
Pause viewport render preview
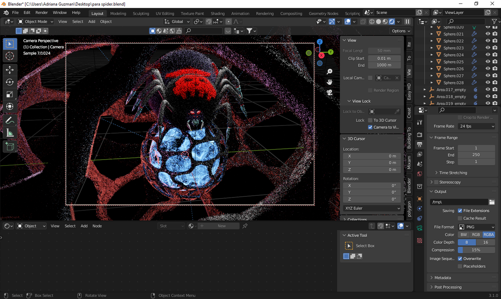point(407,22)
